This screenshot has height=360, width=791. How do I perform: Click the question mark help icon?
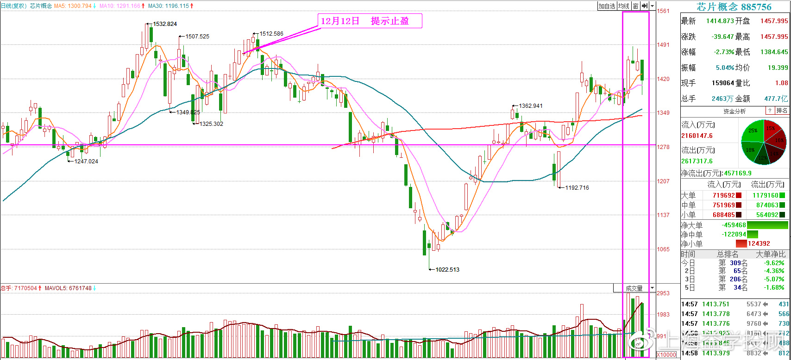pyautogui.click(x=769, y=111)
